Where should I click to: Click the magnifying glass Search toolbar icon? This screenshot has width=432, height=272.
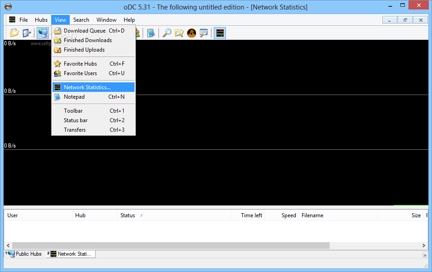tap(167, 33)
